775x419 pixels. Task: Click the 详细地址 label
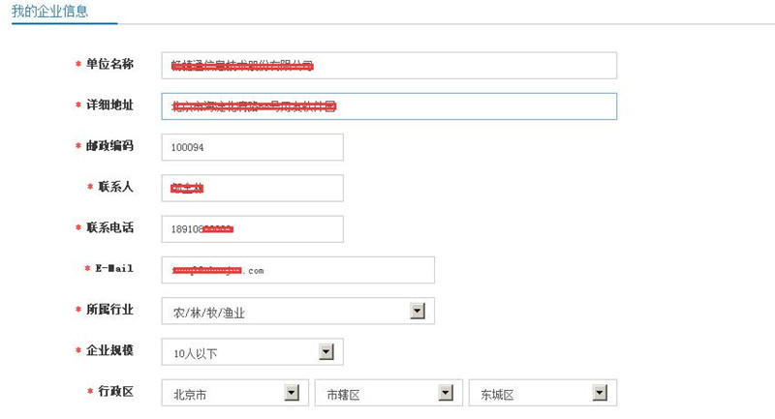tap(109, 105)
